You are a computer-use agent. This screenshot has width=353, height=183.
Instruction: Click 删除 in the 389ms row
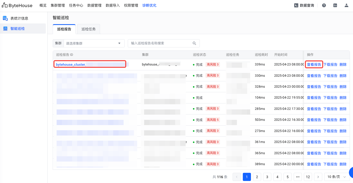coord(343,164)
